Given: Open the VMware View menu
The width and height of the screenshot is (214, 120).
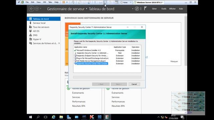Looking at the screenshot, I should click(38, 2).
